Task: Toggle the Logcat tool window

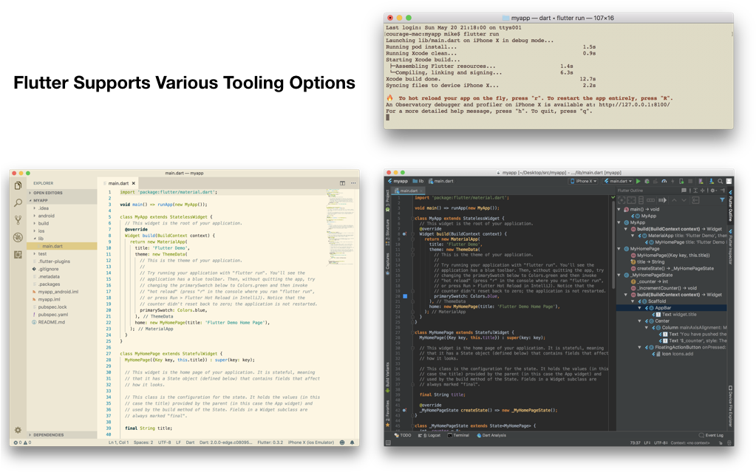Action: click(432, 436)
